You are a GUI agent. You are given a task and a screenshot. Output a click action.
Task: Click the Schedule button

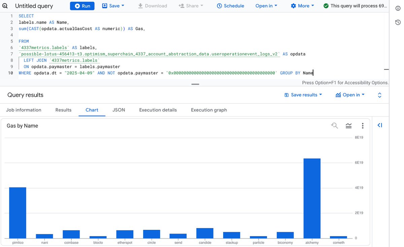click(x=231, y=6)
